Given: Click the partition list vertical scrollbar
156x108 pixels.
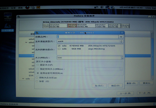Looking at the screenshot, I should pyautogui.click(x=152, y=56).
